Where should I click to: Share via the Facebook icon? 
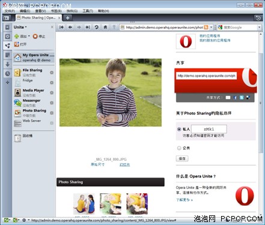coord(235,98)
